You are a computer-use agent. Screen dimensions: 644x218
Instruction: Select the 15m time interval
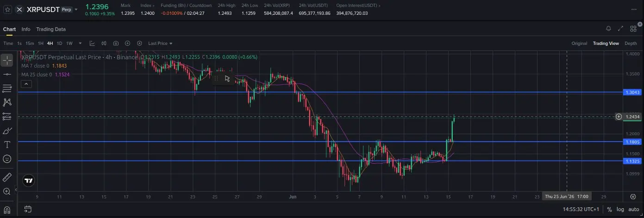(30, 44)
